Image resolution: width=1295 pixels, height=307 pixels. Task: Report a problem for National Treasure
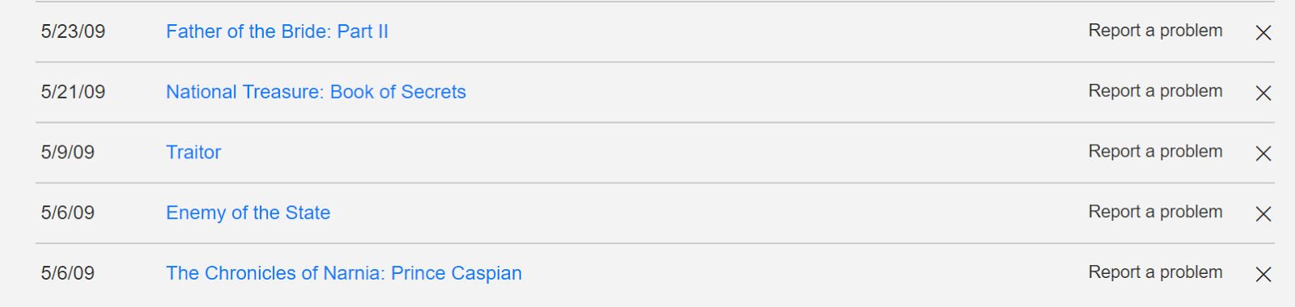(1155, 91)
